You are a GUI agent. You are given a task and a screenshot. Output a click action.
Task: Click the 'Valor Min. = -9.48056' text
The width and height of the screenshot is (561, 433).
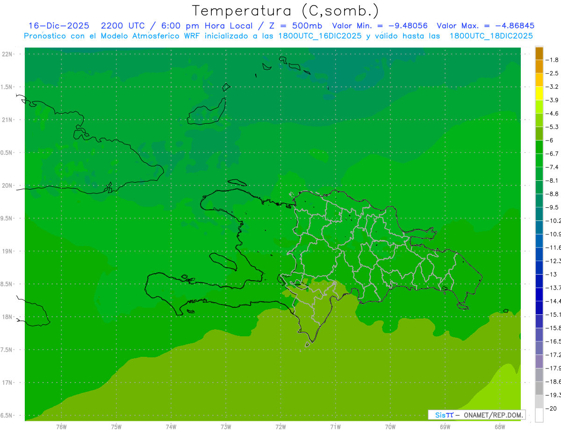380,26
